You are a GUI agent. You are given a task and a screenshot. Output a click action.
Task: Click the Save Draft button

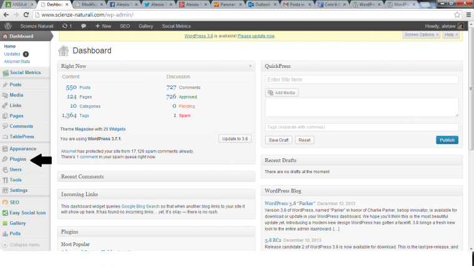point(278,140)
